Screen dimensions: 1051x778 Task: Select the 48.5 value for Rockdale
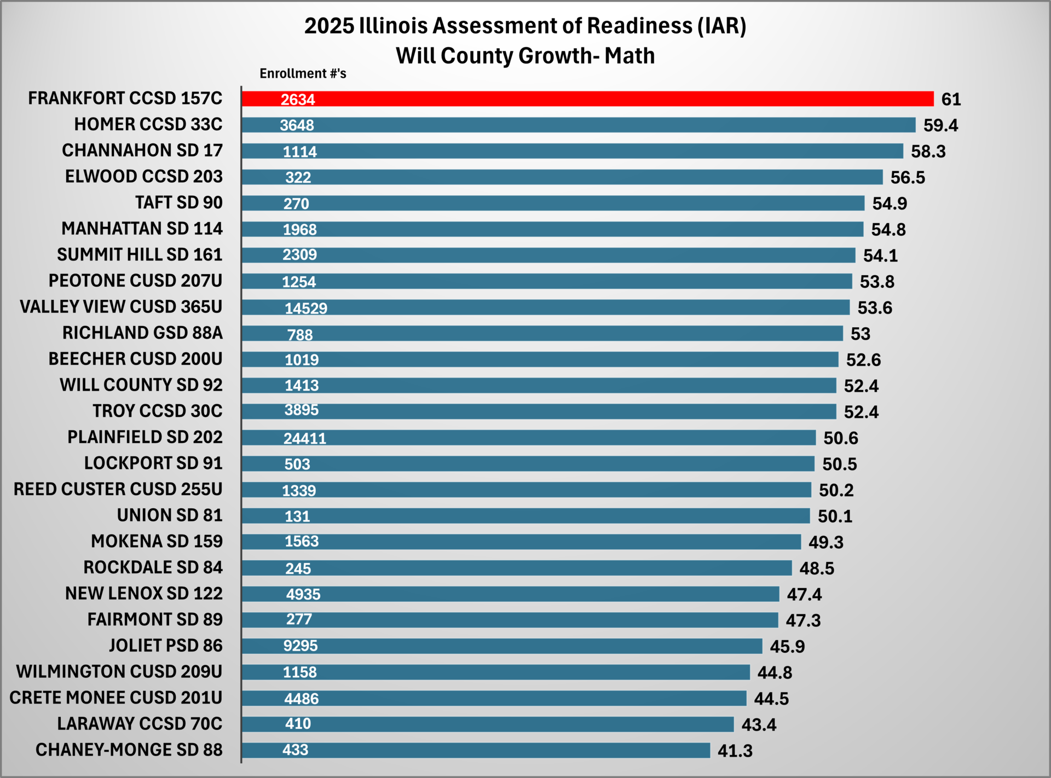pyautogui.click(x=817, y=568)
